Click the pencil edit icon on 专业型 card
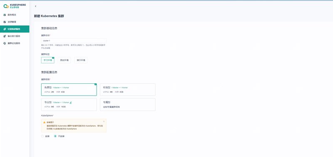This screenshot has height=157, width=333. coord(71,102)
